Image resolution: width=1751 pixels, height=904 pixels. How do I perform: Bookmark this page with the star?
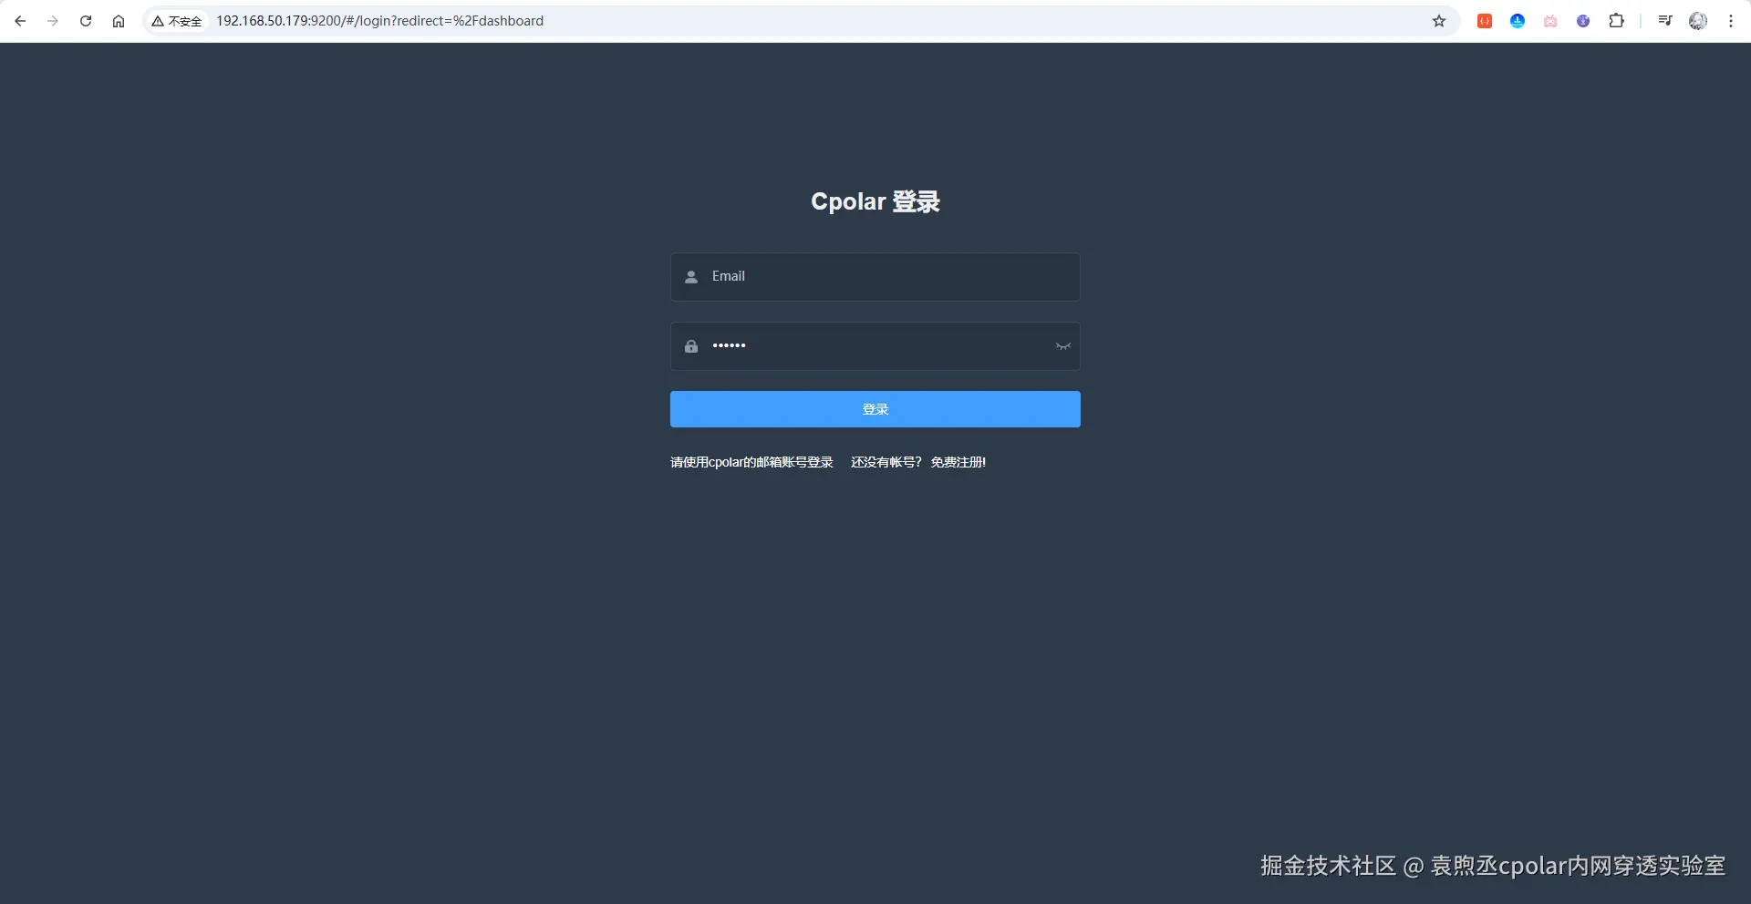coord(1439,21)
